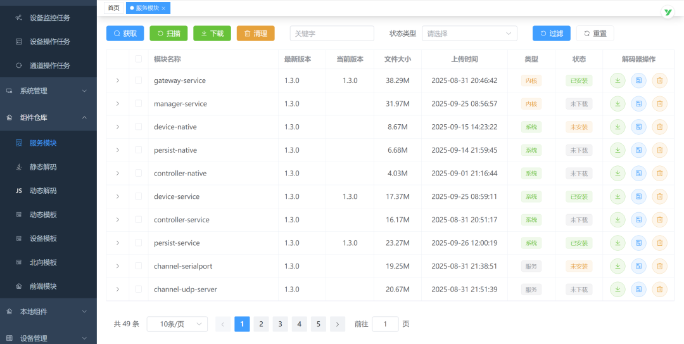Go to page 3 in pagination
This screenshot has height=344, width=684.
(x=280, y=324)
